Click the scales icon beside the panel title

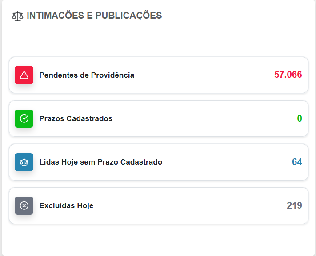tap(17, 16)
